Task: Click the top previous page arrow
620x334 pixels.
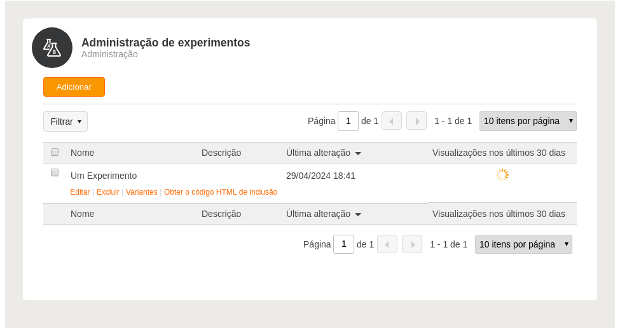Action: (x=392, y=121)
